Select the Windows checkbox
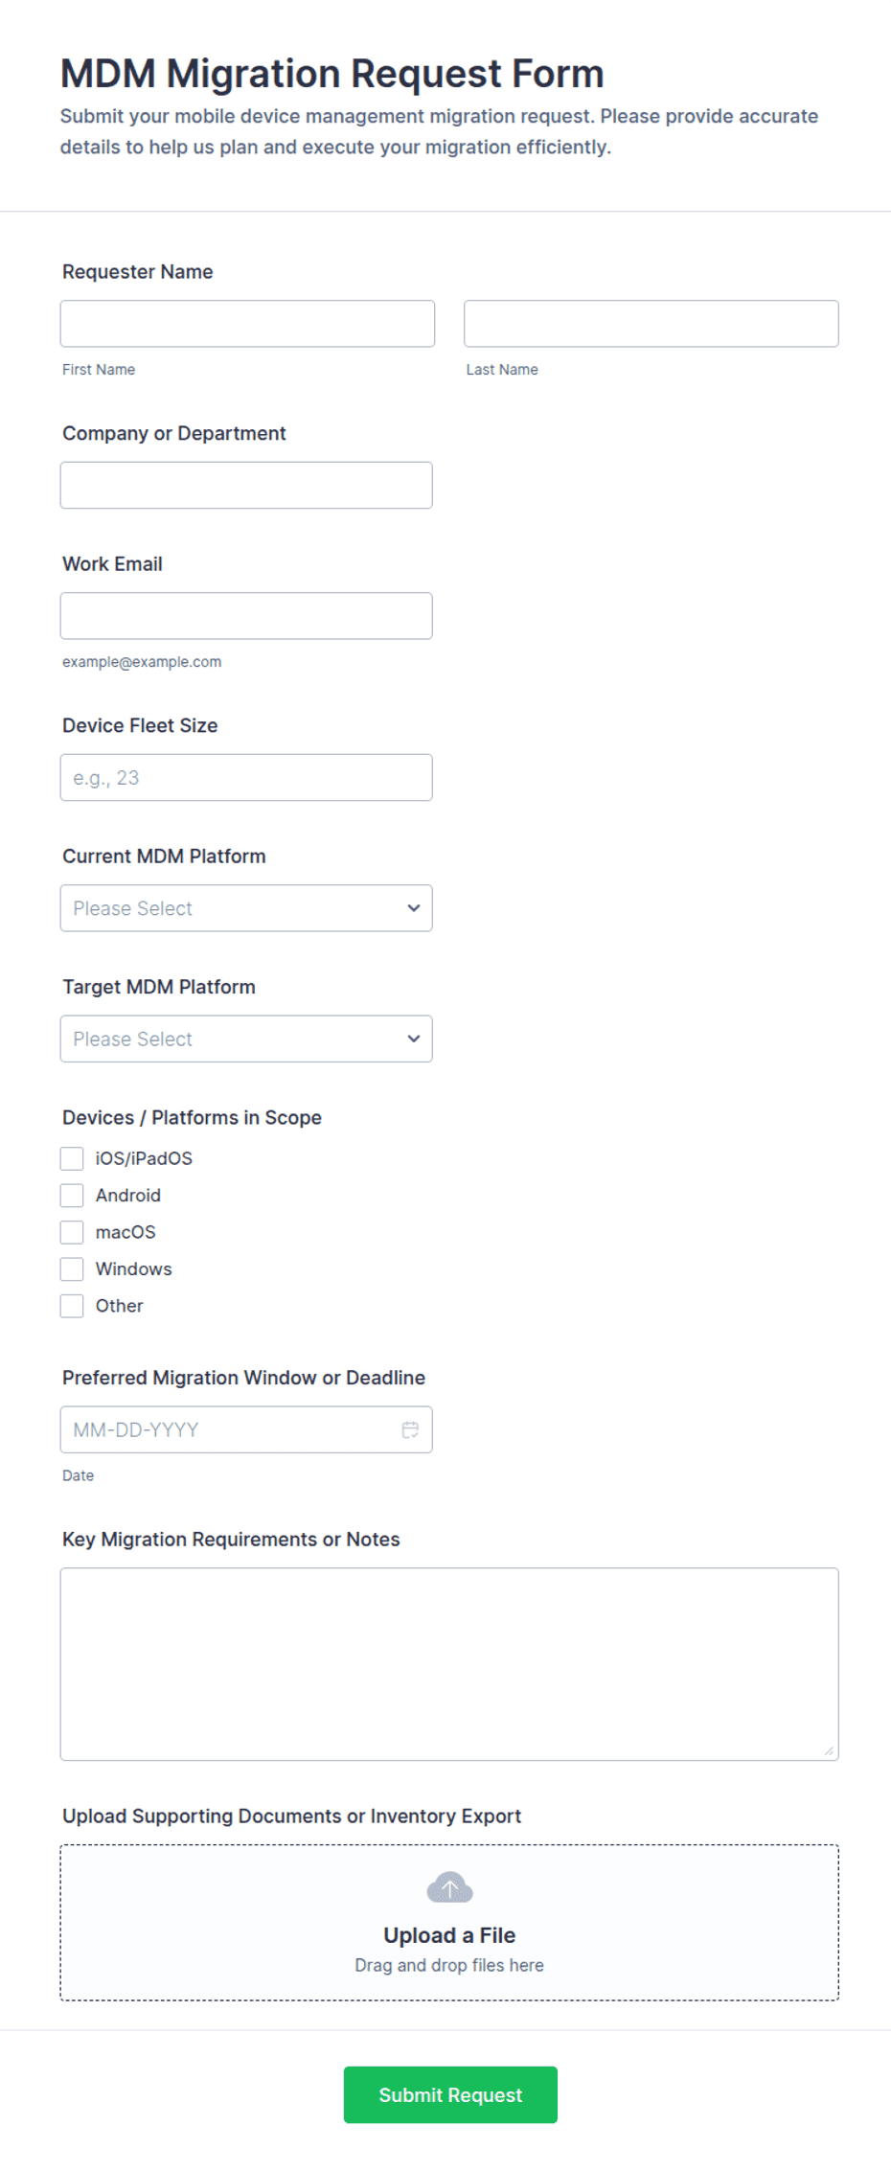The image size is (891, 2170). pyautogui.click(x=72, y=1268)
